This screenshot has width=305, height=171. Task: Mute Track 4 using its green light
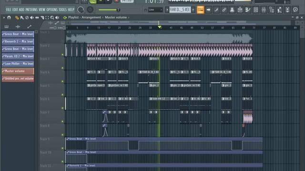click(62, 81)
